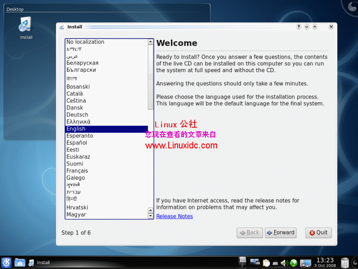Open the home folder icon on the panel

point(20,262)
